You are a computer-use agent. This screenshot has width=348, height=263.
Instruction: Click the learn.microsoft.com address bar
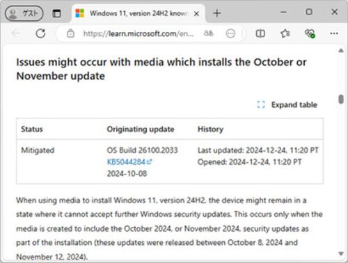139,34
